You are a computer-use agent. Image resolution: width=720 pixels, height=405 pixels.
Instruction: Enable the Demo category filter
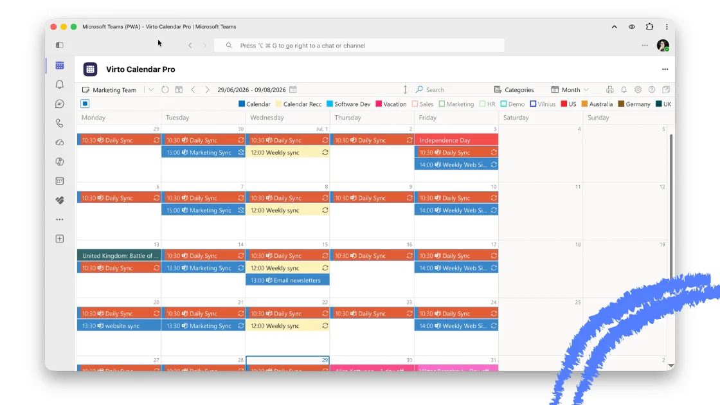pos(512,104)
